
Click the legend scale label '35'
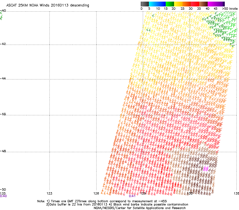tap(199, 9)
